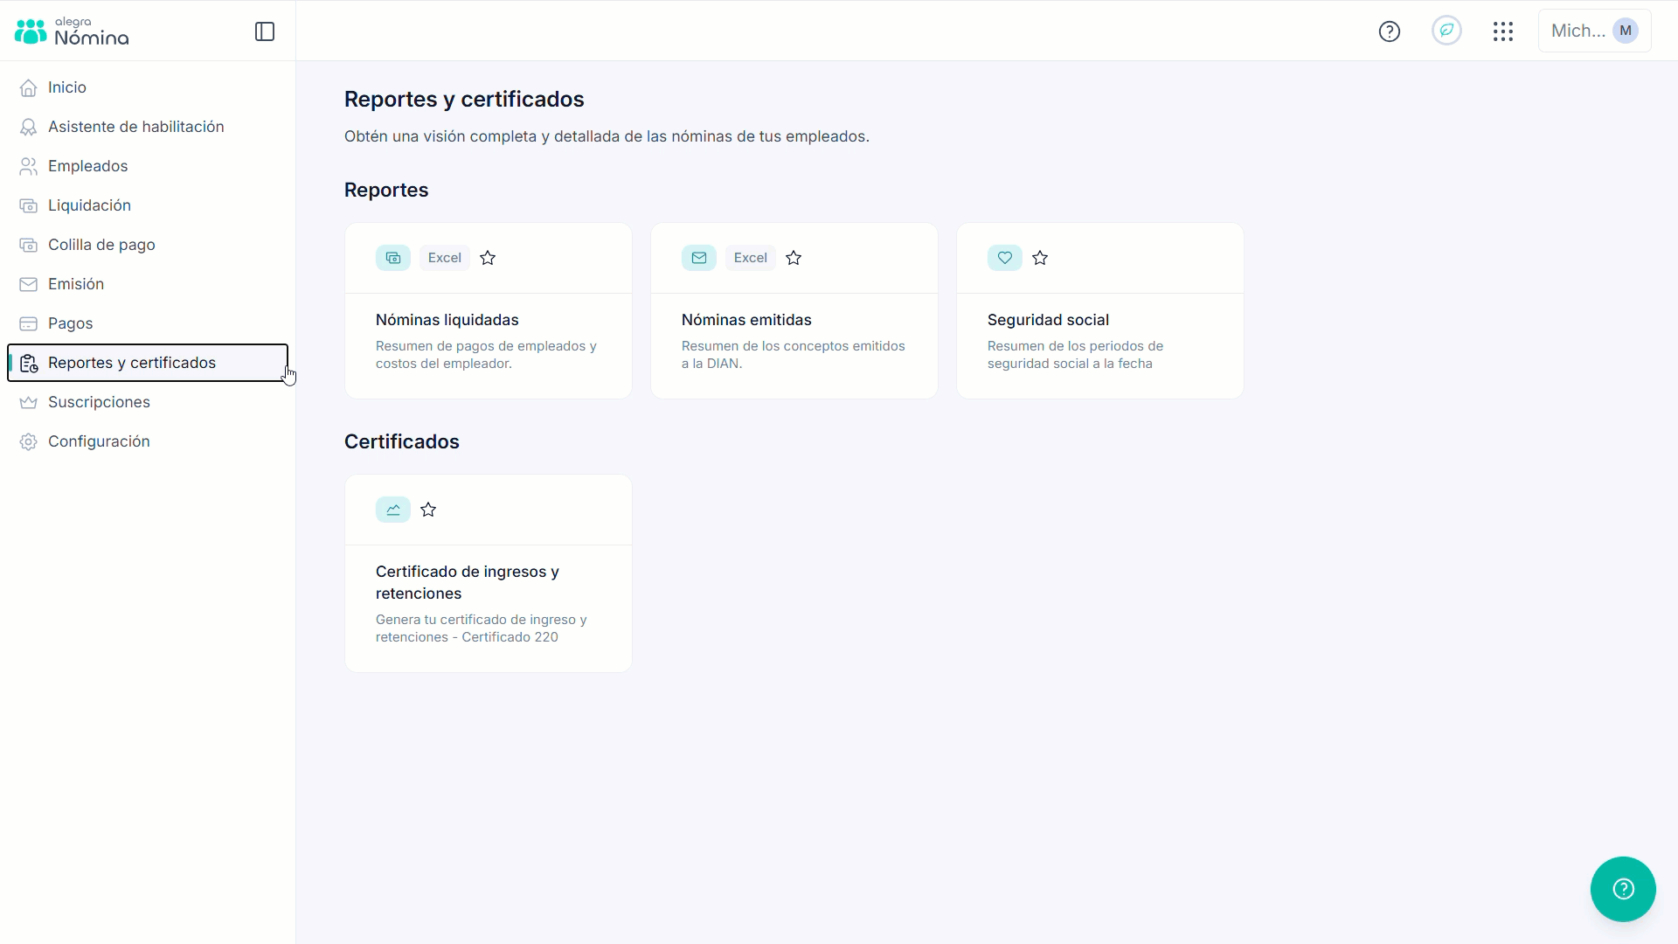Viewport: 1678px width, 944px height.
Task: Open the Liquidación section
Action: [148, 205]
